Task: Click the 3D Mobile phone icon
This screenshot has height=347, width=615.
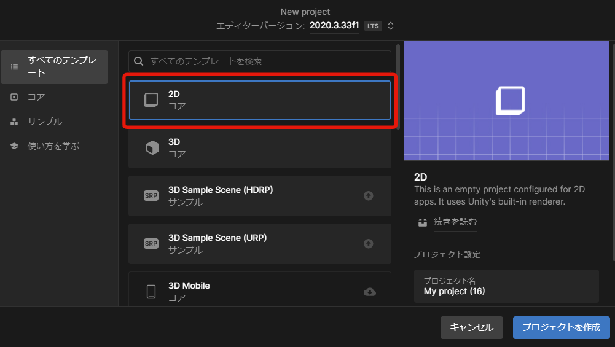Action: tap(151, 292)
